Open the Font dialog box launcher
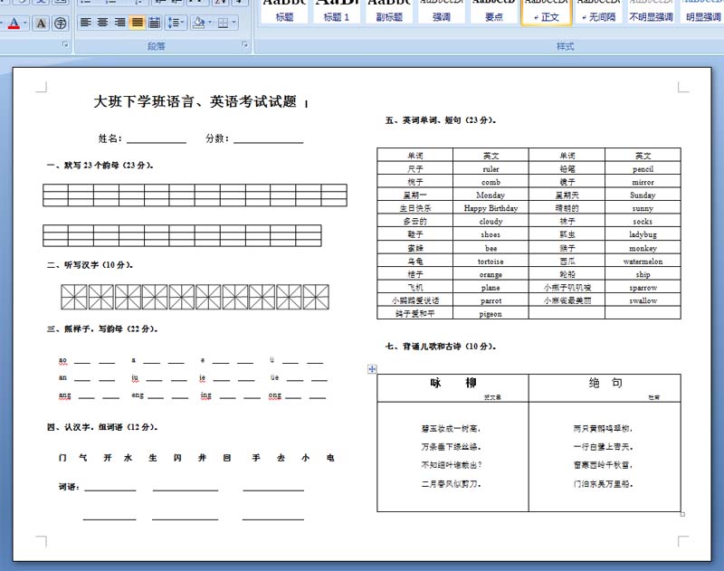The height and width of the screenshot is (571, 724). pos(65,44)
